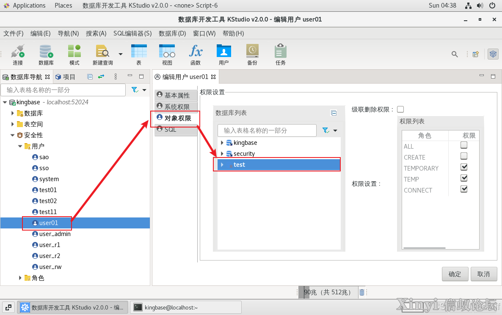
Task: Open the Applications menu in top bar
Action: click(29, 5)
